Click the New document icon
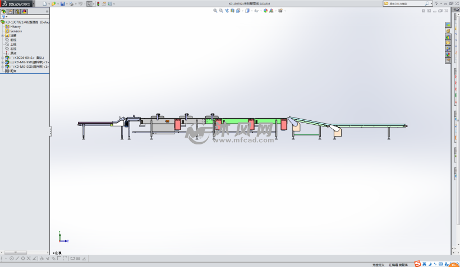The image size is (460, 267). coord(44,3)
